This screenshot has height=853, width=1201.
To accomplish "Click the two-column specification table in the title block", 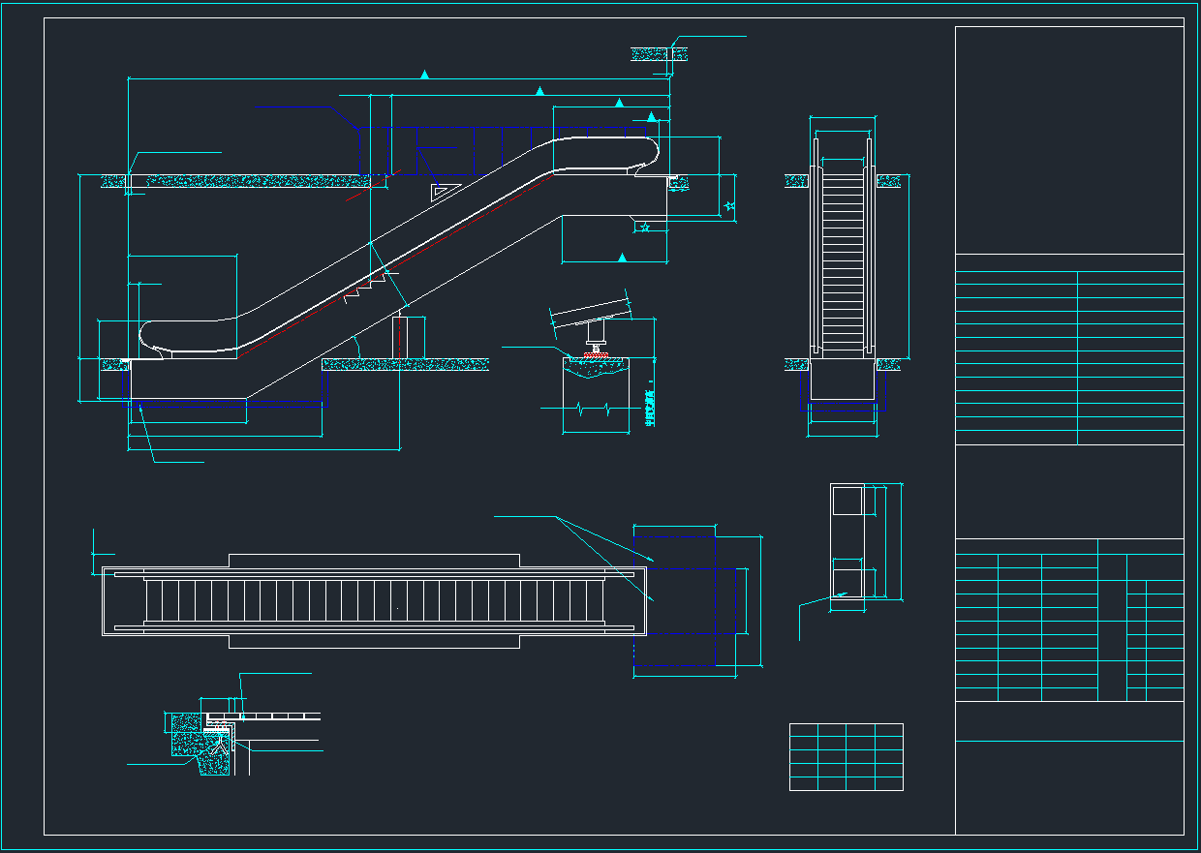I will point(1069,357).
